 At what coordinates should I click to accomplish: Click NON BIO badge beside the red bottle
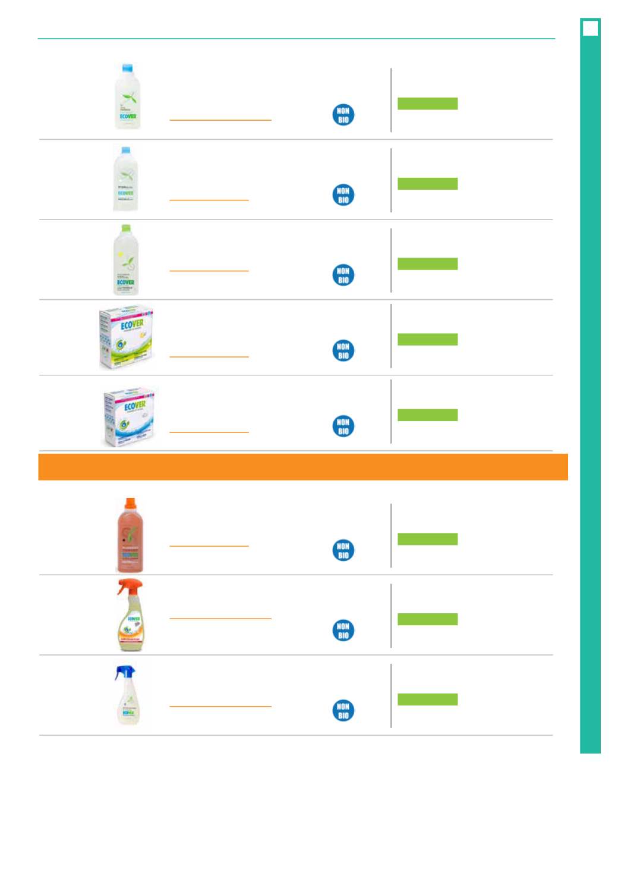[343, 550]
